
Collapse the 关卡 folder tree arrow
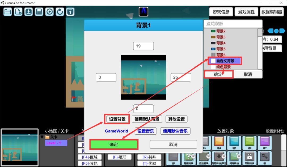[x=42, y=137]
